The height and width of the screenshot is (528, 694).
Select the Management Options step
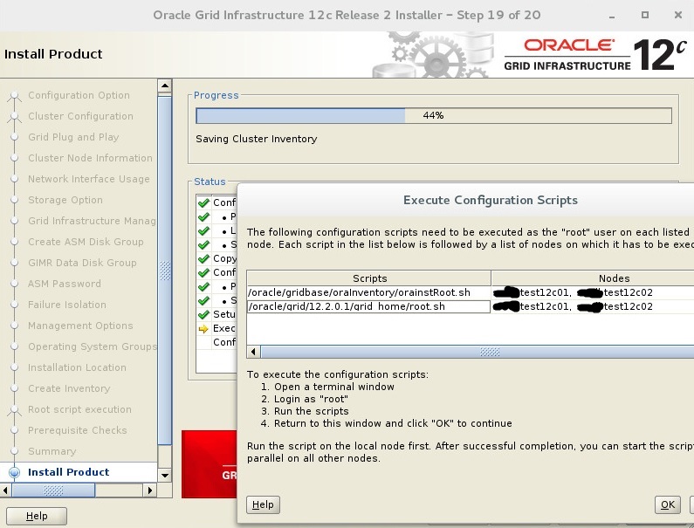click(x=80, y=326)
